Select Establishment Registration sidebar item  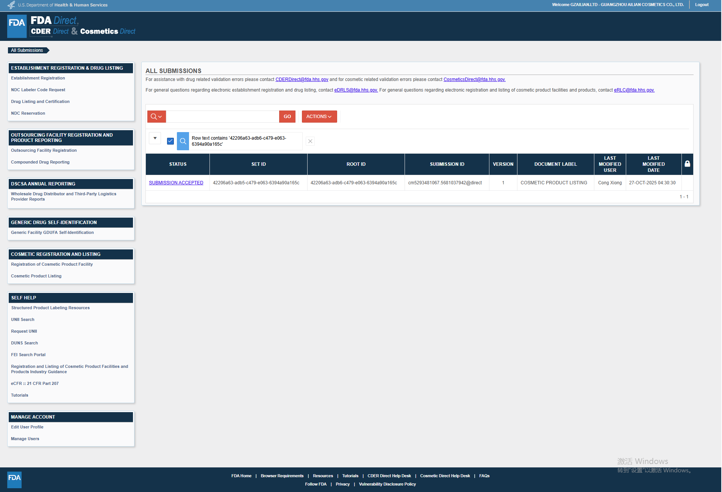click(x=38, y=78)
